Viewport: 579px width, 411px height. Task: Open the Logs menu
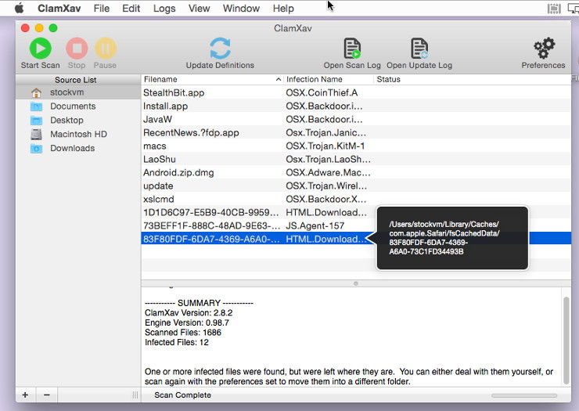[164, 8]
